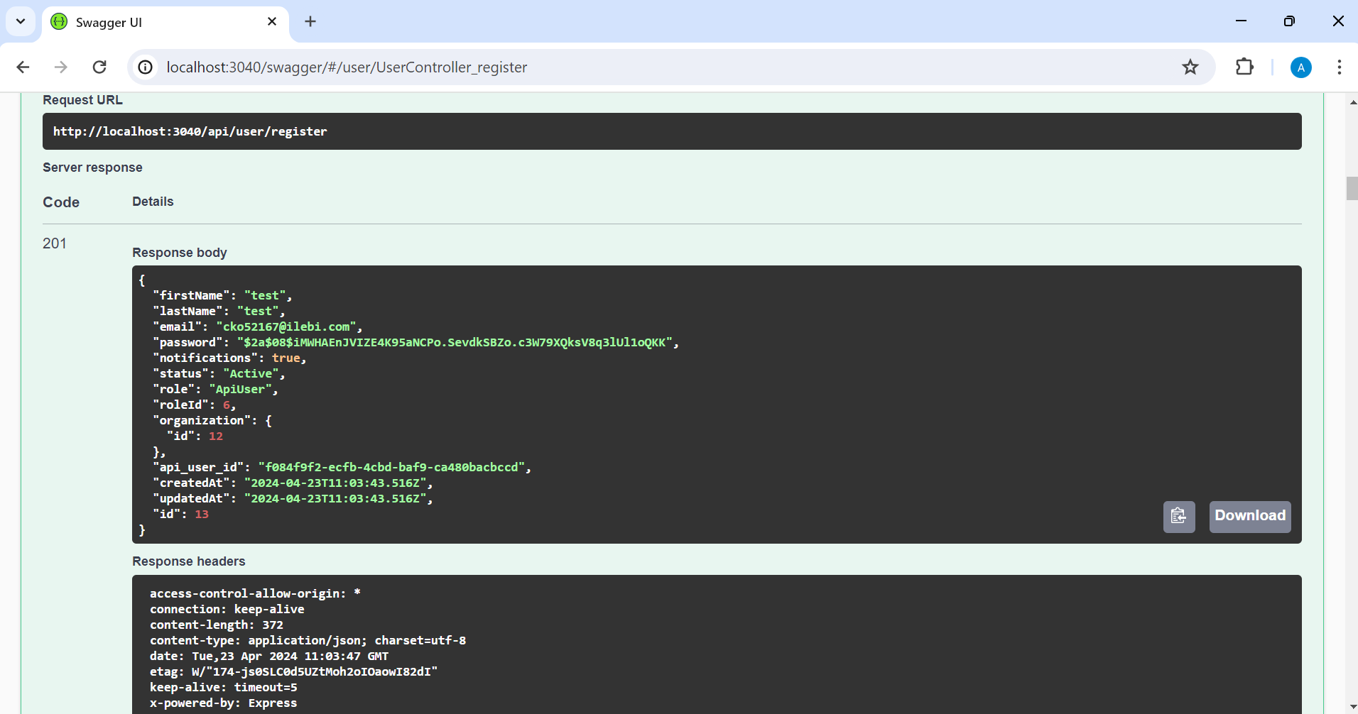The image size is (1358, 714).
Task: Bookmark this tab with star icon
Action: 1190,67
